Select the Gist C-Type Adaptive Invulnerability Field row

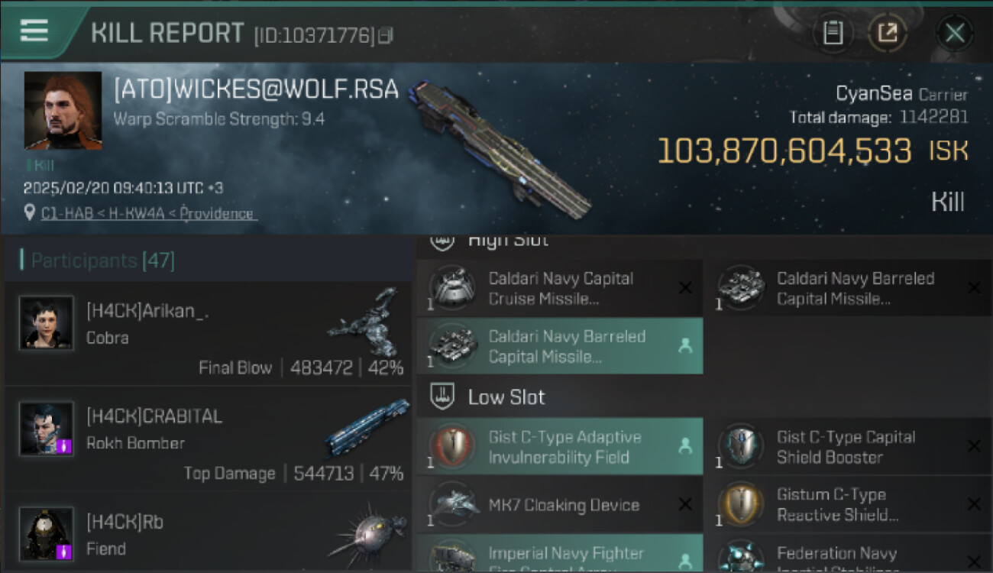click(559, 447)
